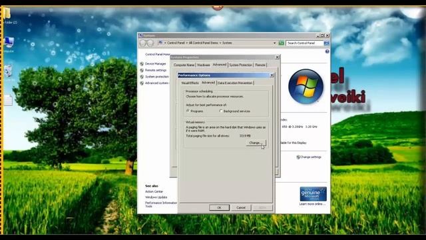Expand the breadcrumb arrow before Control Panel
This screenshot has height=240, width=426.
[165, 43]
